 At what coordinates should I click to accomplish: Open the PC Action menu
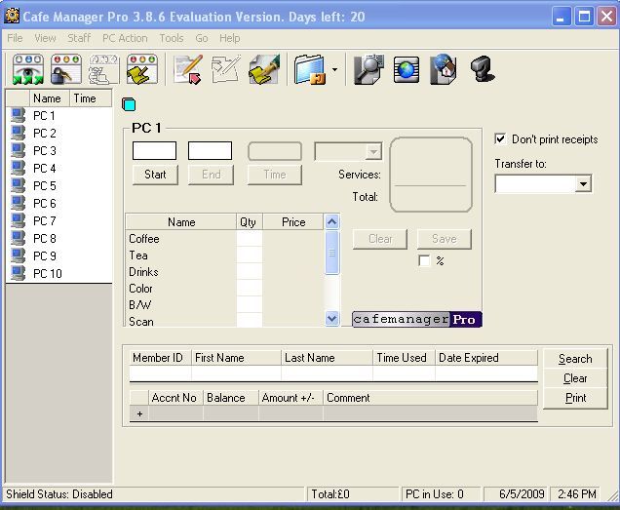coord(125,38)
